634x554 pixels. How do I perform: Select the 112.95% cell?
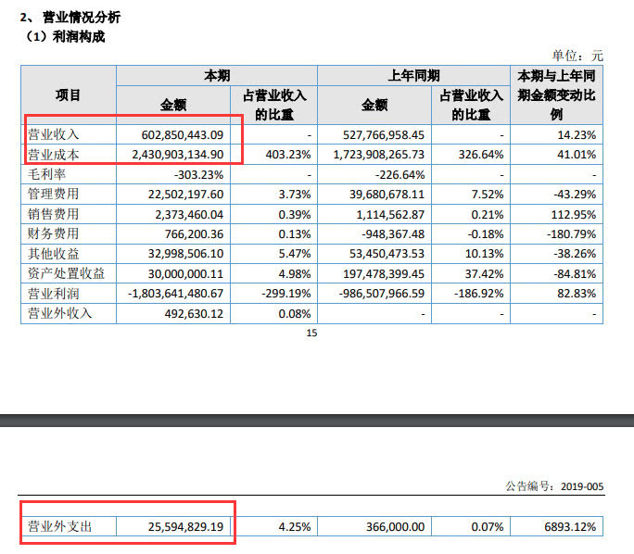[x=574, y=214]
